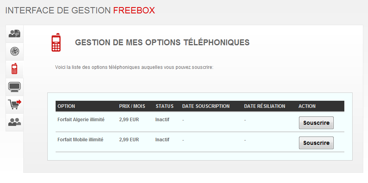Click the PRIX / MOIS column header
Image resolution: width=368 pixels, height=183 pixels.
click(132, 106)
